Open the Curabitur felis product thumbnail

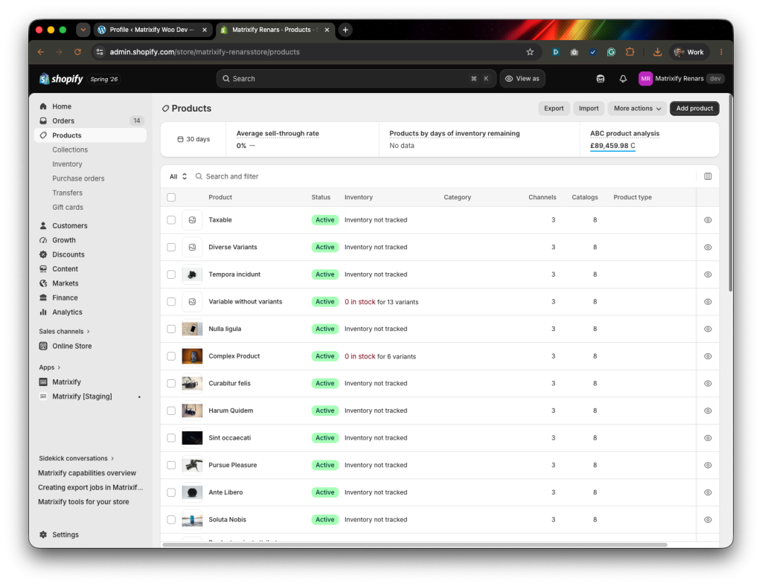click(192, 384)
